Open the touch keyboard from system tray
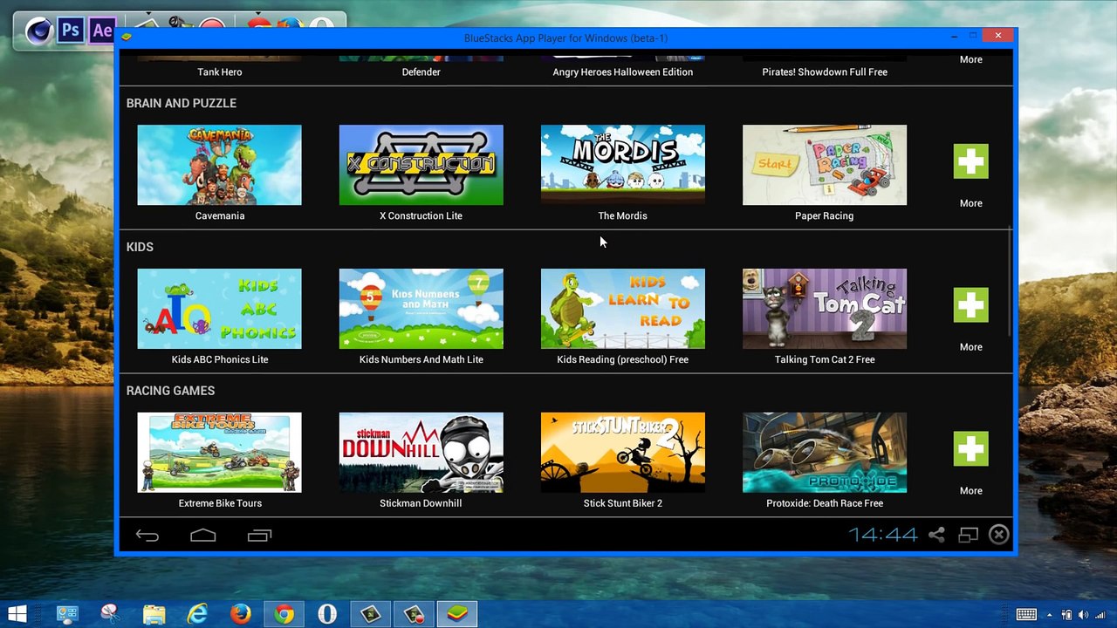 coord(1026,615)
